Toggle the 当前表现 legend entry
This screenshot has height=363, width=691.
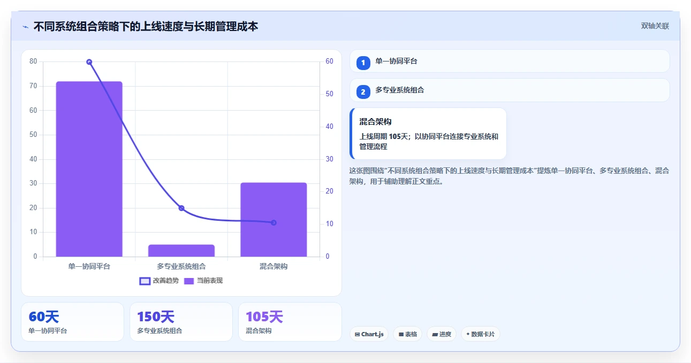pos(203,281)
